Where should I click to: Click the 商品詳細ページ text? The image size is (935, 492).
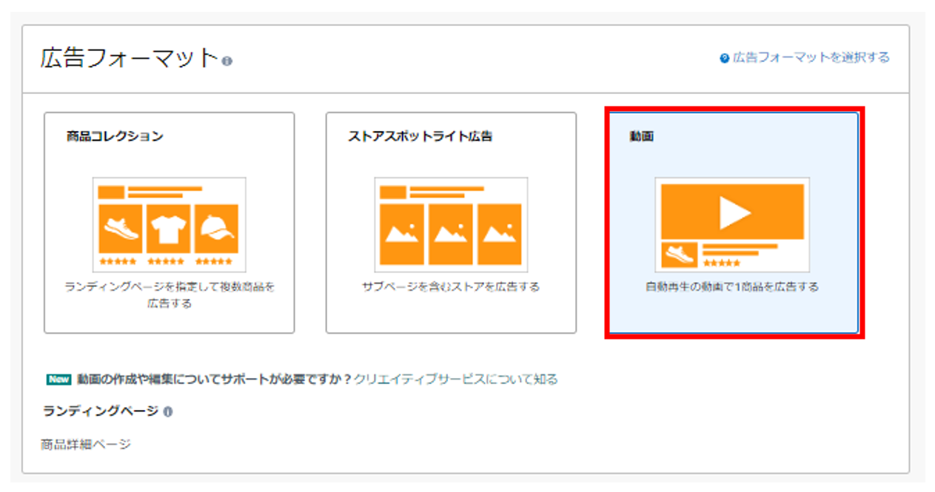tap(86, 444)
